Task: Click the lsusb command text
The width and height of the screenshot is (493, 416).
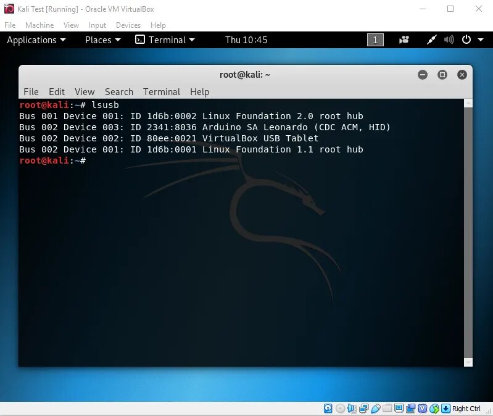Action: 105,105
